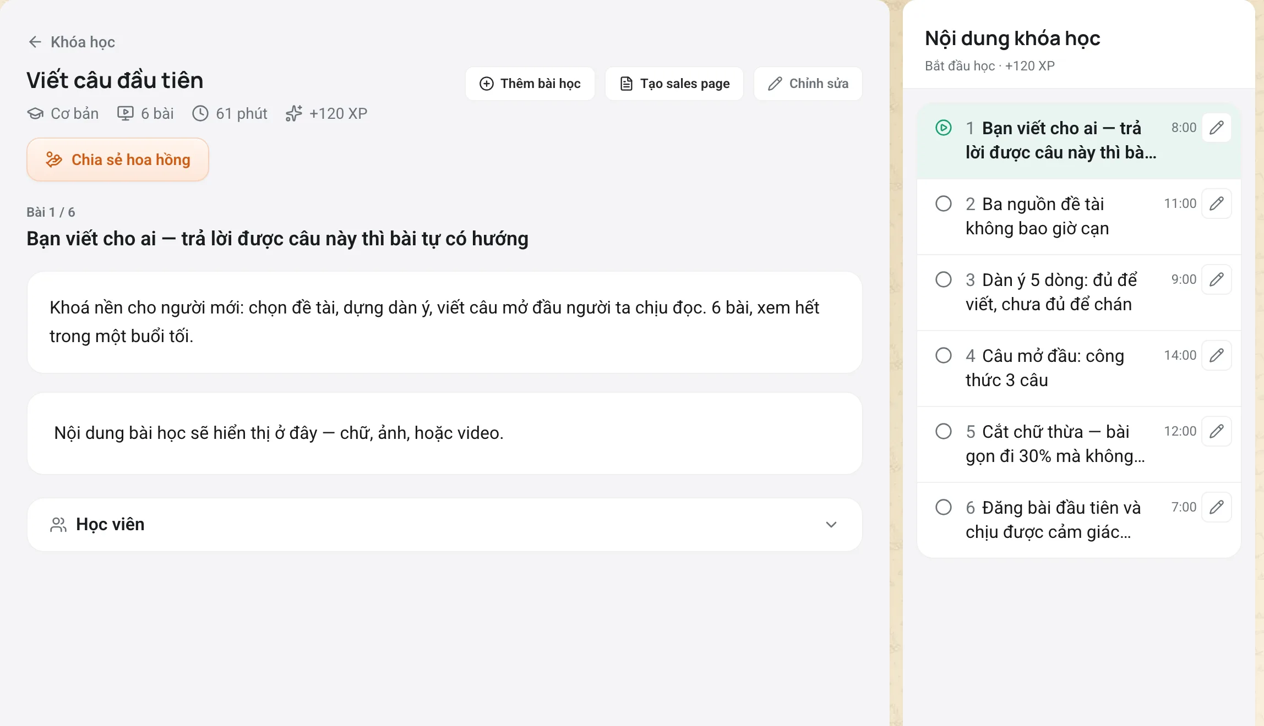The width and height of the screenshot is (1264, 726).
Task: Click the +120 XP badge in header
Action: click(326, 113)
